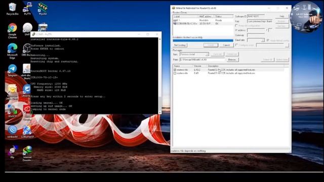The width and height of the screenshot is (324, 182).
Task: Check the routeros-tile 6.49 package
Action: tap(175, 73)
